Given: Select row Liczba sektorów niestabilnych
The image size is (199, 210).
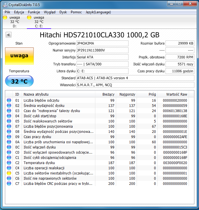Looking at the screenshot, I should click(97, 173).
